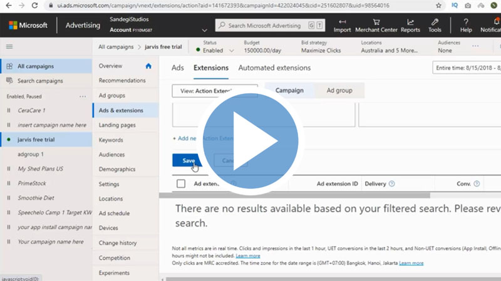Select adgroup 1 under jarvis free trial
Viewport: 501px width, 281px height.
tap(31, 154)
